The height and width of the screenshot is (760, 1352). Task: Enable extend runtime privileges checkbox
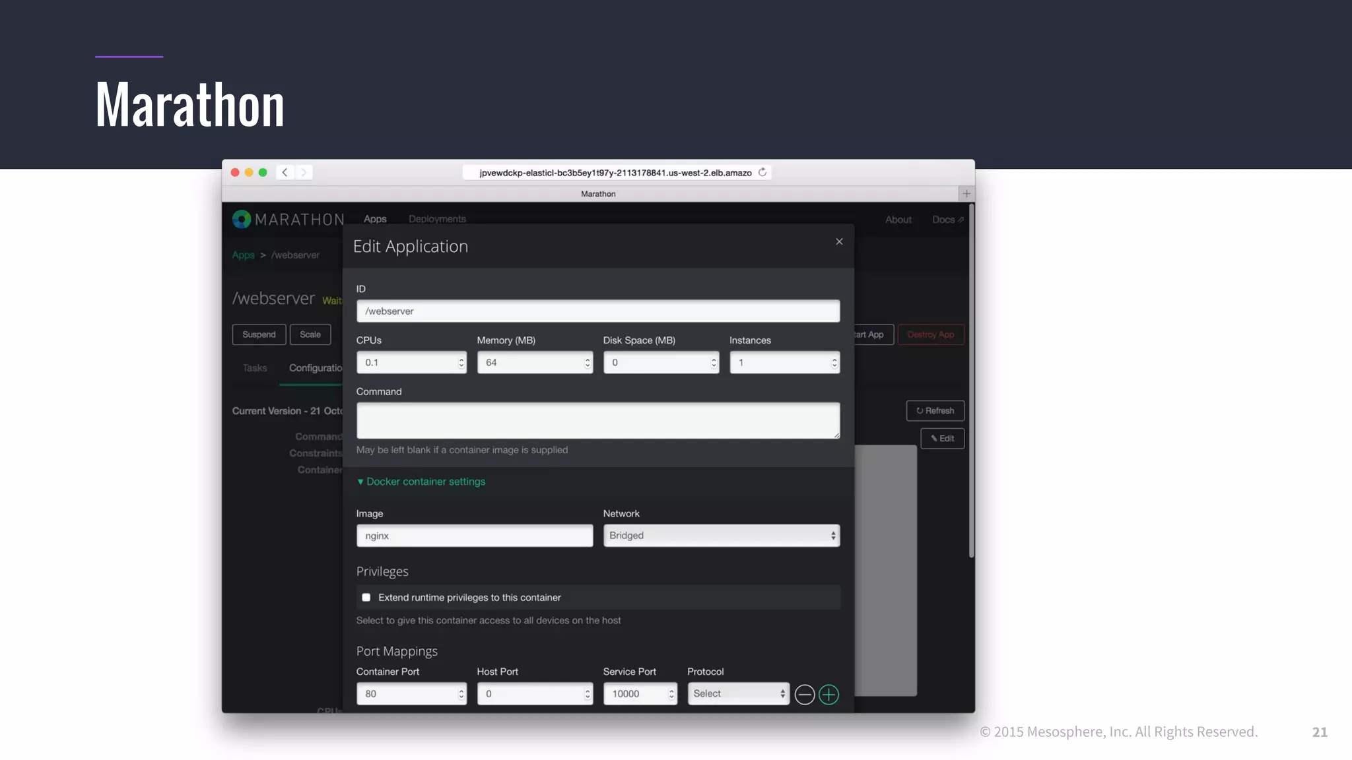[x=366, y=598]
